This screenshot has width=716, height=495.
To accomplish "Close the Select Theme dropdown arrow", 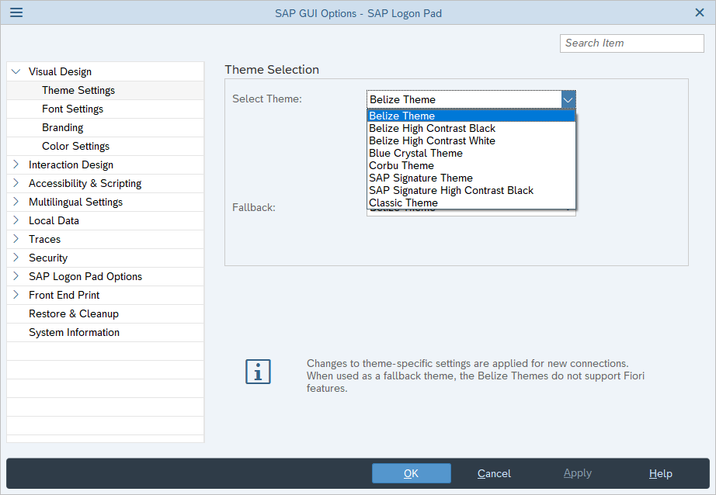I will point(568,99).
